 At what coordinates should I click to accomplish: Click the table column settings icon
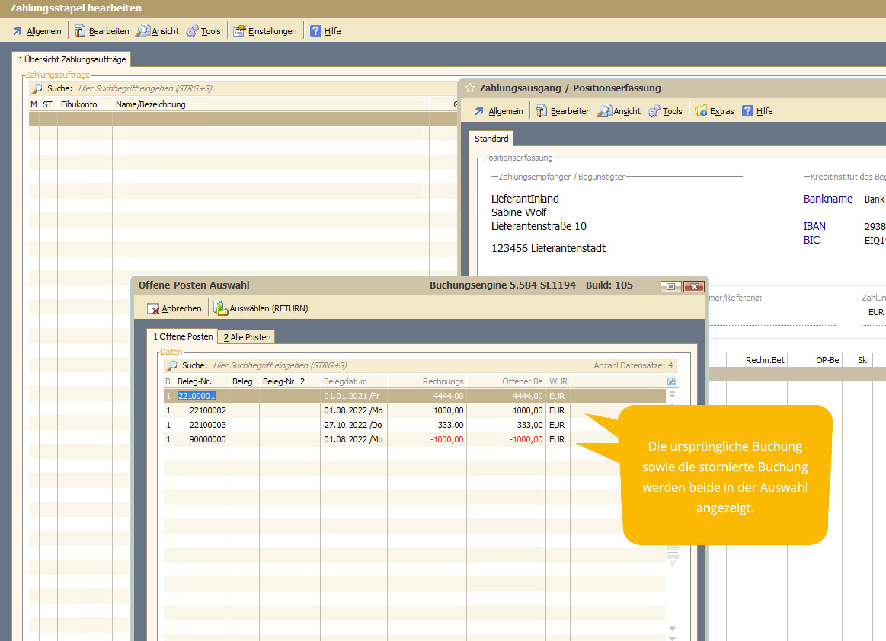[672, 381]
